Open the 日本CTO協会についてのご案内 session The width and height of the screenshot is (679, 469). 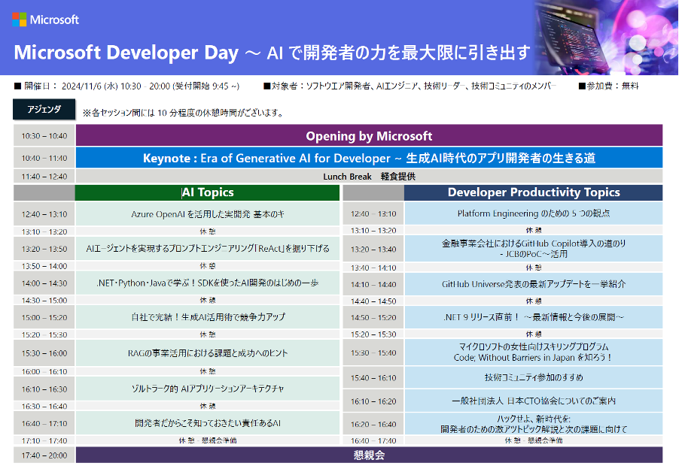pyautogui.click(x=533, y=401)
